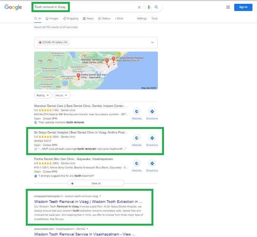Viewport: 257px width, 237px height.
Task: Open Settings under the search bar
Action: pyautogui.click(x=142, y=19)
